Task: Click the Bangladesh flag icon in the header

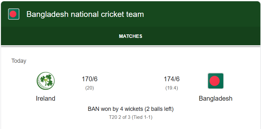Action: coord(14,14)
